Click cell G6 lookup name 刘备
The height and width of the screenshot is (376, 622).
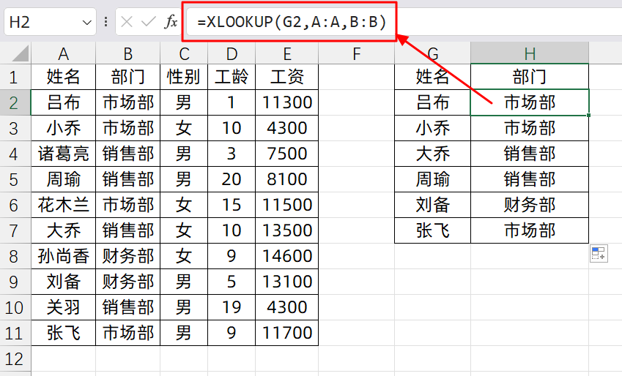pyautogui.click(x=432, y=205)
